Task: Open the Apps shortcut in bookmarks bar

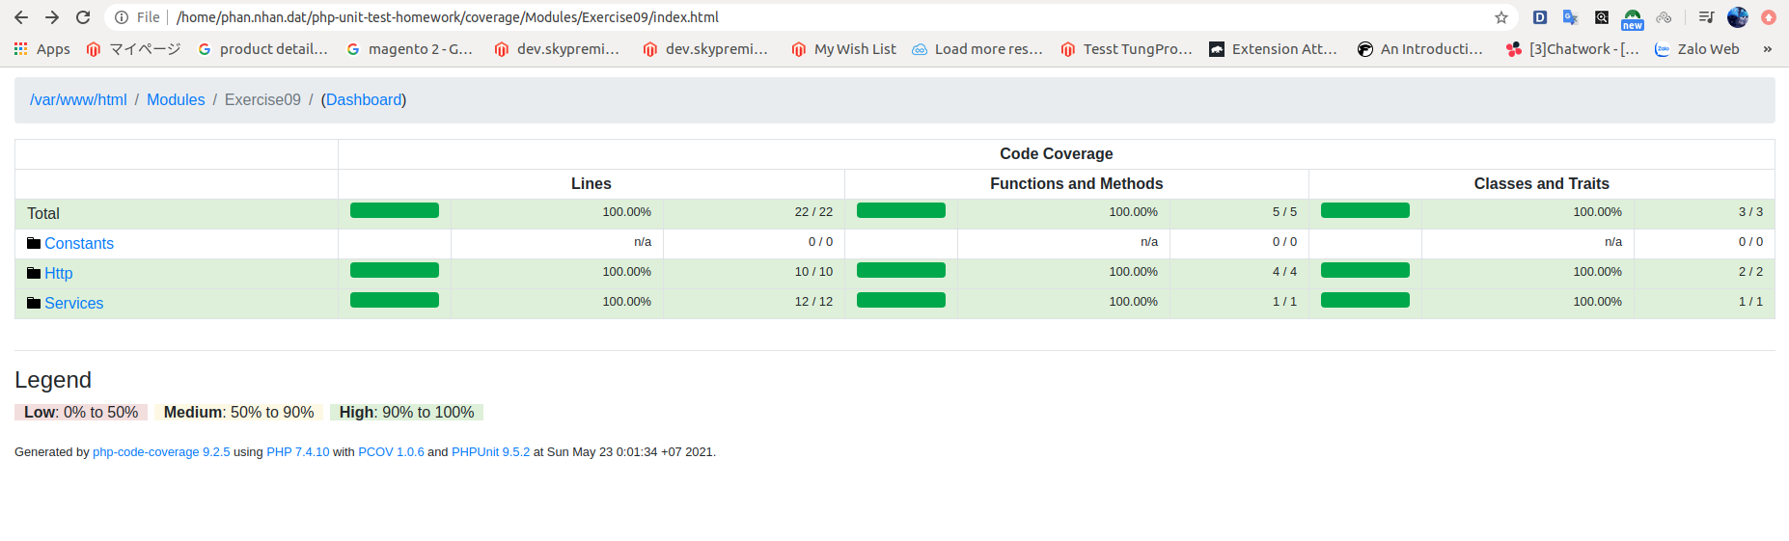Action: (x=41, y=49)
